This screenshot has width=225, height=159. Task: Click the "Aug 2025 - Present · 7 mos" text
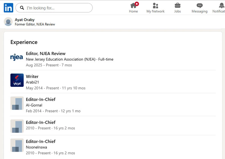(x=49, y=65)
